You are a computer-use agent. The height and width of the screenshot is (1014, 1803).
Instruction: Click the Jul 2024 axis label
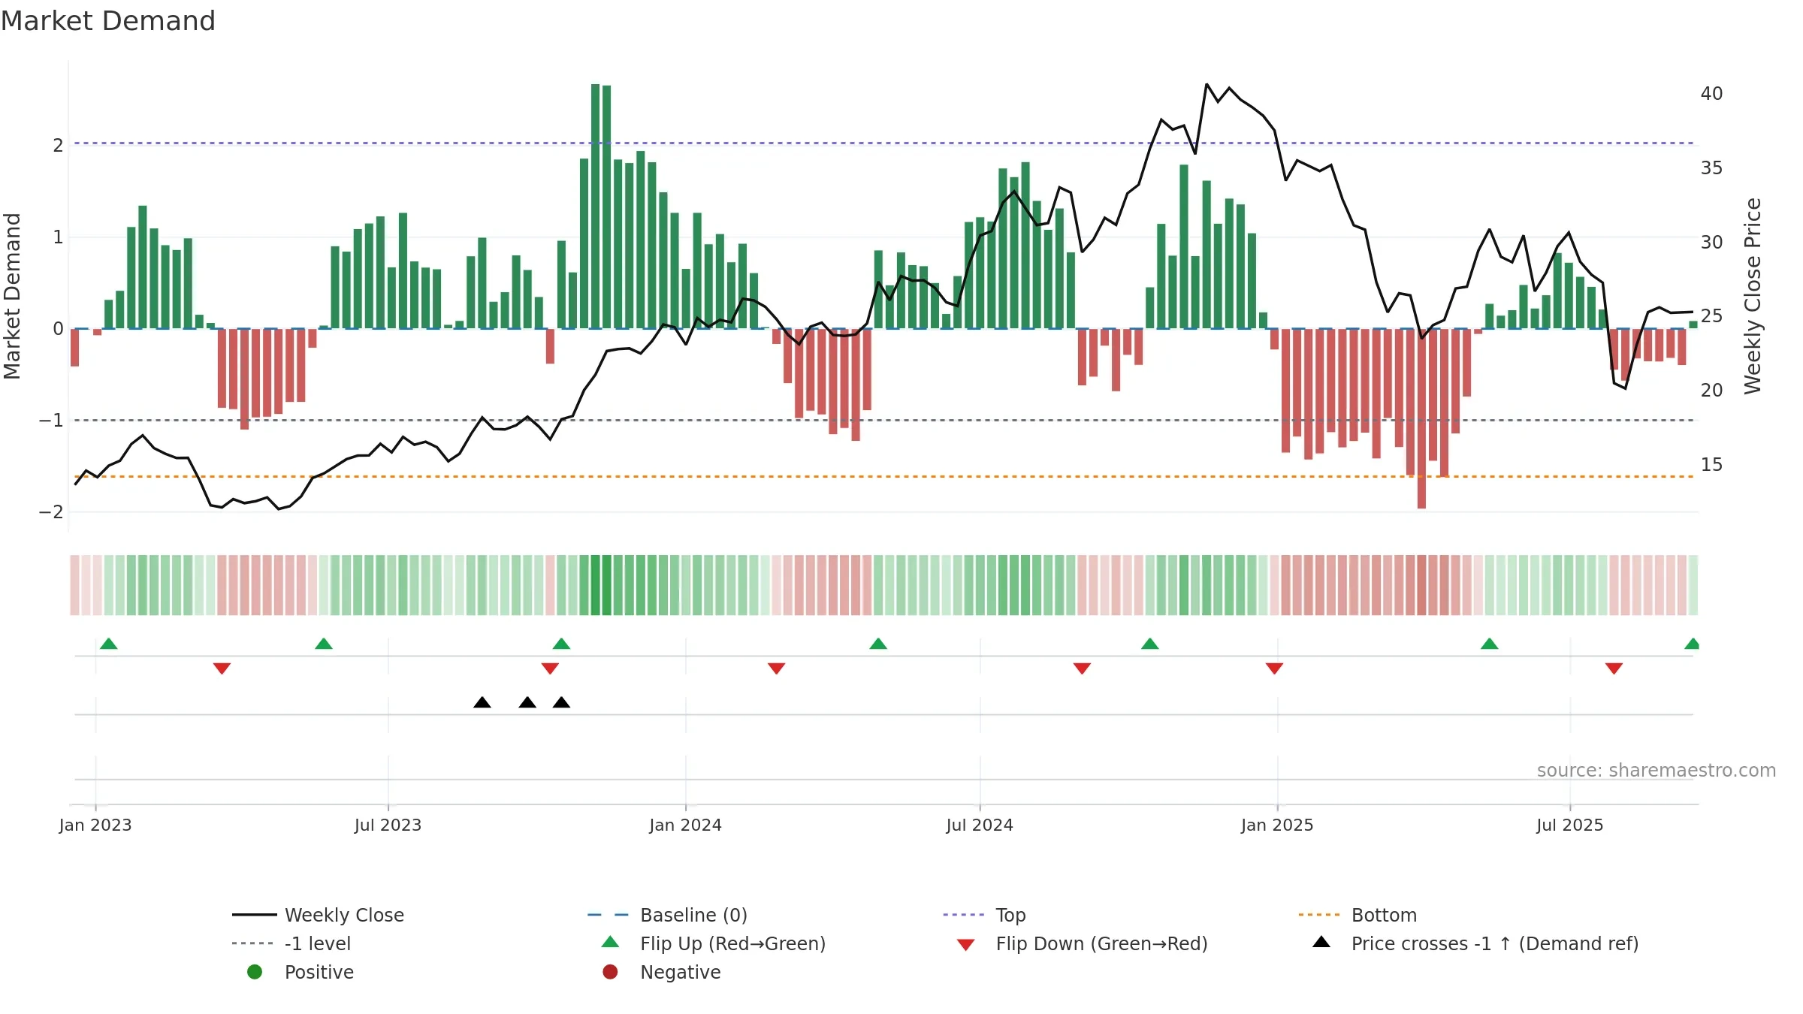pyautogui.click(x=980, y=825)
